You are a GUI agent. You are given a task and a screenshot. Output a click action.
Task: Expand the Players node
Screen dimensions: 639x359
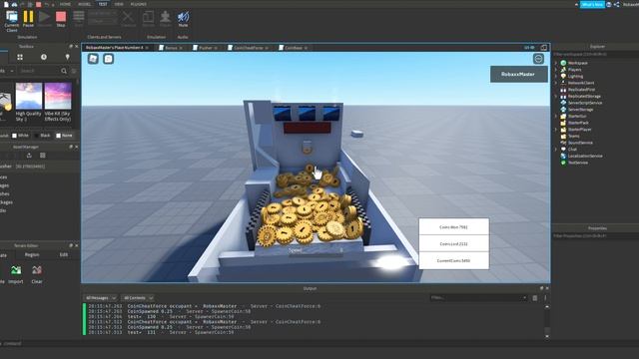(556, 70)
